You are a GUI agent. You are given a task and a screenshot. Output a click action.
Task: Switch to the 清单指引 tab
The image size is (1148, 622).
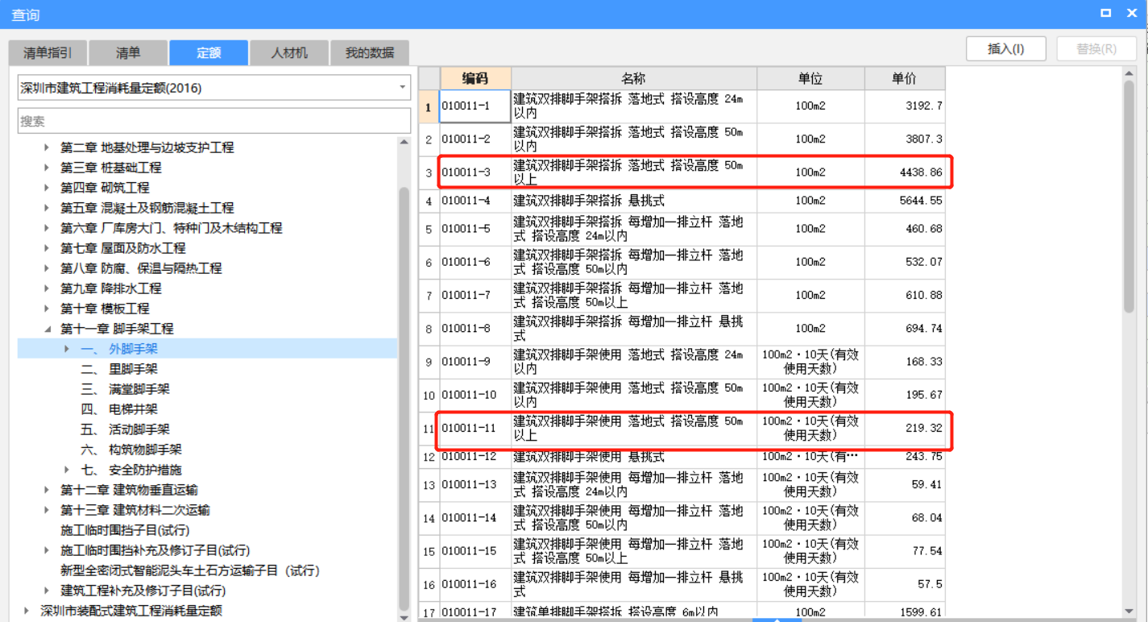click(x=48, y=52)
